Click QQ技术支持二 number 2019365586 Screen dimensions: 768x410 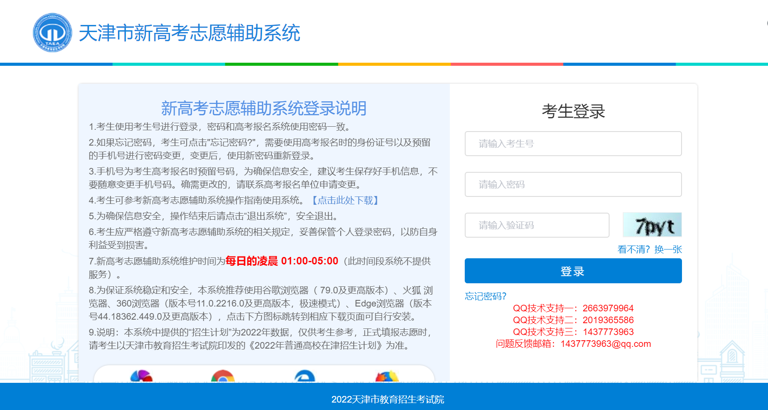608,320
